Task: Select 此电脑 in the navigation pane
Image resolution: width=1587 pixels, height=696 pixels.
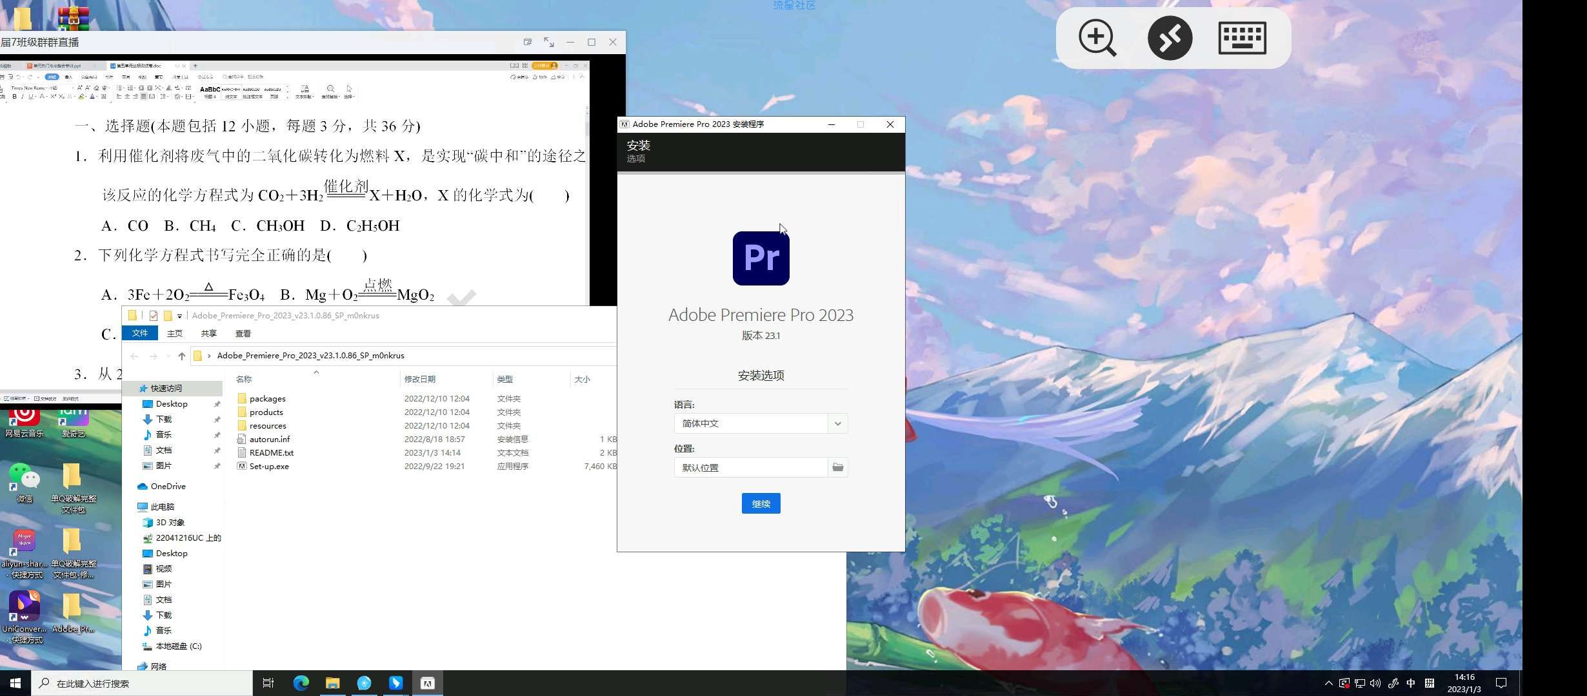Action: (x=162, y=507)
